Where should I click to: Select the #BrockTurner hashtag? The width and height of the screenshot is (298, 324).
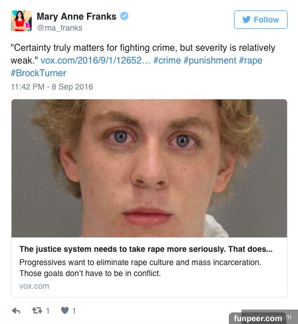pos(39,73)
